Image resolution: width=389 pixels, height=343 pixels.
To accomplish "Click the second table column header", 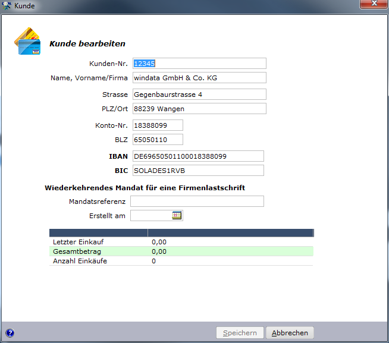I will [231, 233].
